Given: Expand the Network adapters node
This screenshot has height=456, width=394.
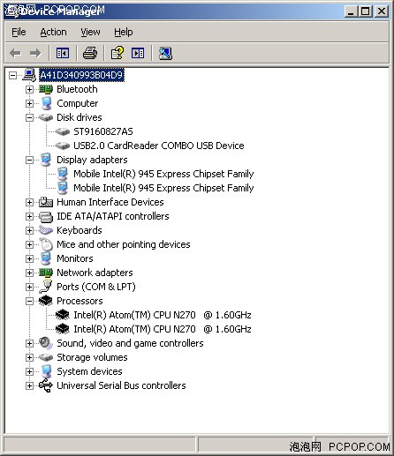Looking at the screenshot, I should [29, 273].
